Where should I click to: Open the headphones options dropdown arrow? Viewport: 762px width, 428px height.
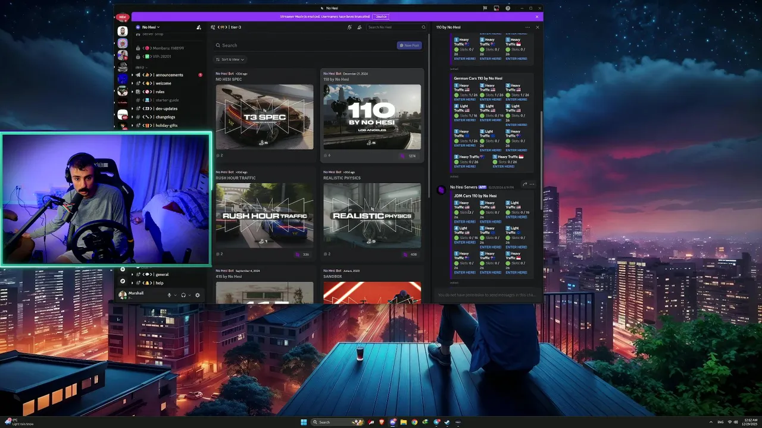pos(189,295)
